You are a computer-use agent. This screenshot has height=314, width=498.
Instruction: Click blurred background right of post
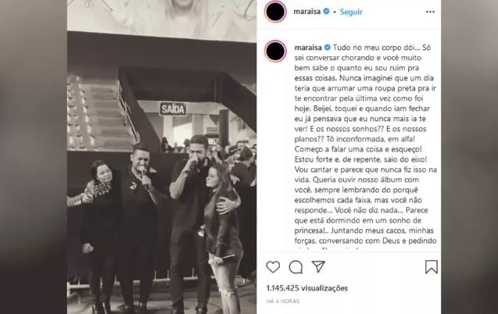(x=469, y=157)
